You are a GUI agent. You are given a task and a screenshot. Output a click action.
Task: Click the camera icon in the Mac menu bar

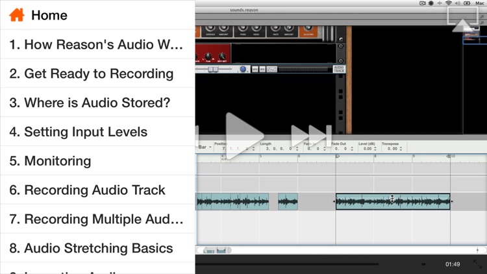coord(423,3)
